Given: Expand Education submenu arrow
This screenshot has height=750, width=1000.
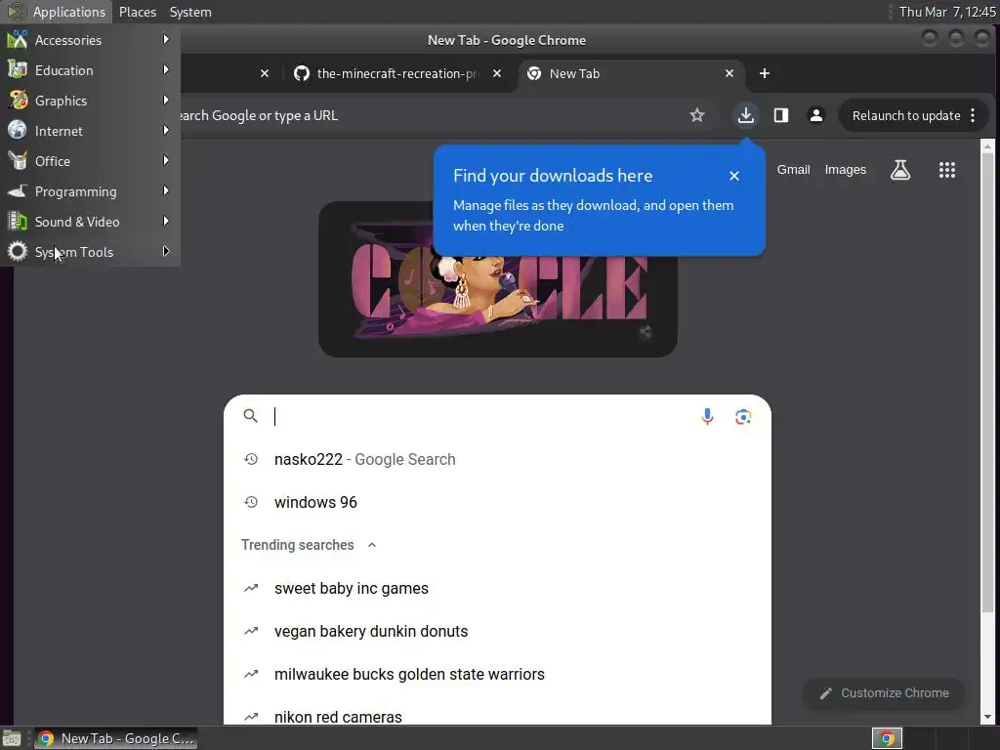Looking at the screenshot, I should 166,69.
